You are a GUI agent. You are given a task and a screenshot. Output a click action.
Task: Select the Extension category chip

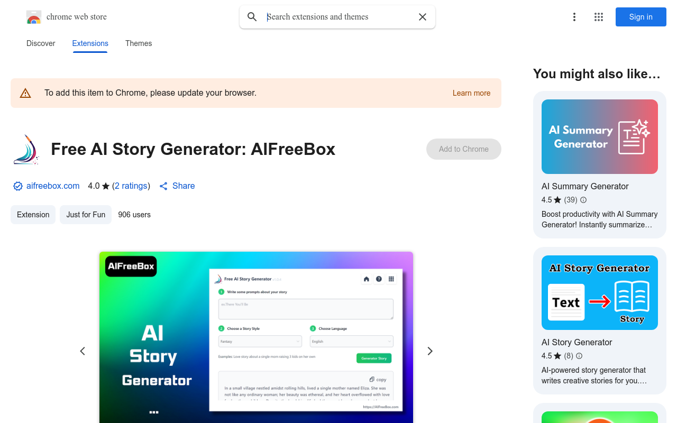click(x=33, y=215)
